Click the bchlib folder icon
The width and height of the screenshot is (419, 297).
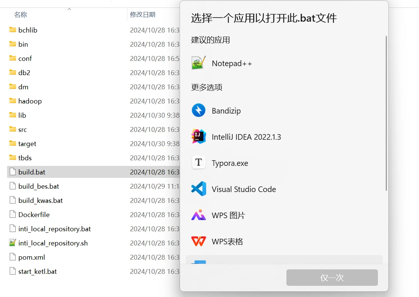click(x=13, y=30)
